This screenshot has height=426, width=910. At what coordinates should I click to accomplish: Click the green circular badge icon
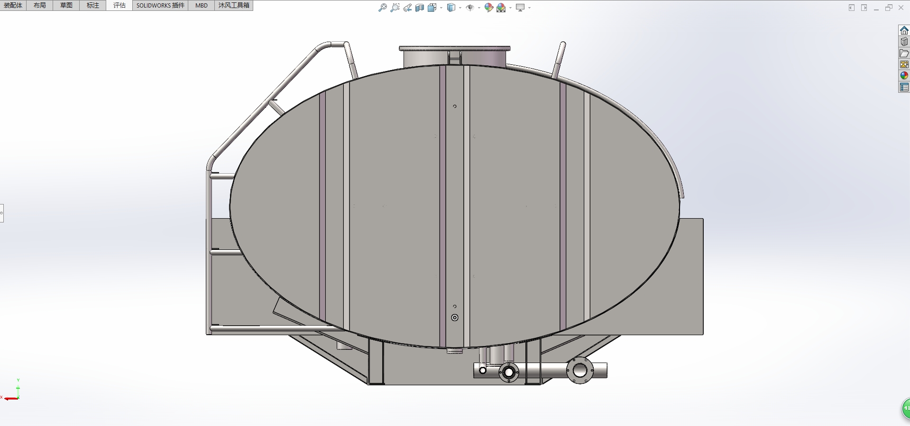click(906, 408)
